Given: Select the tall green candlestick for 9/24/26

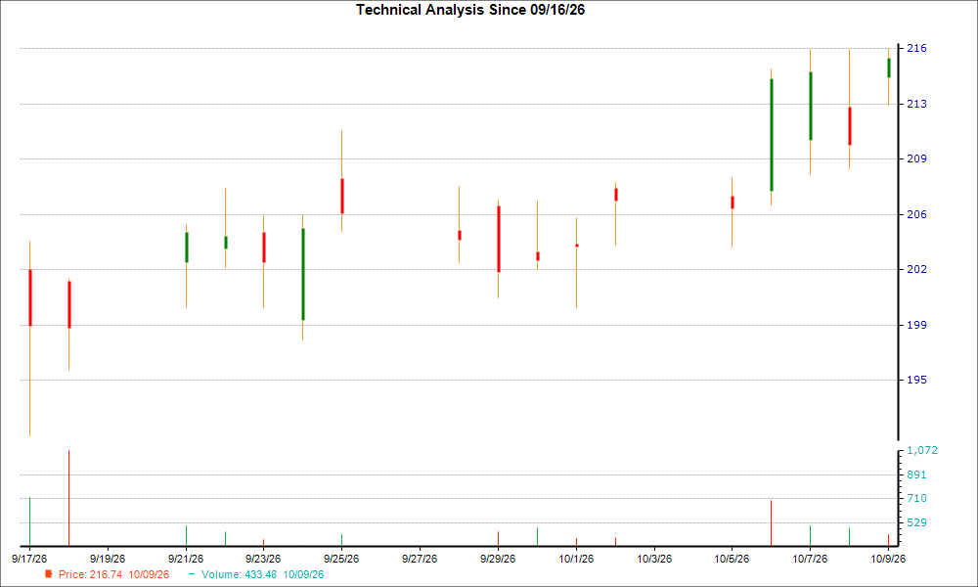Looking at the screenshot, I should click(x=303, y=275).
